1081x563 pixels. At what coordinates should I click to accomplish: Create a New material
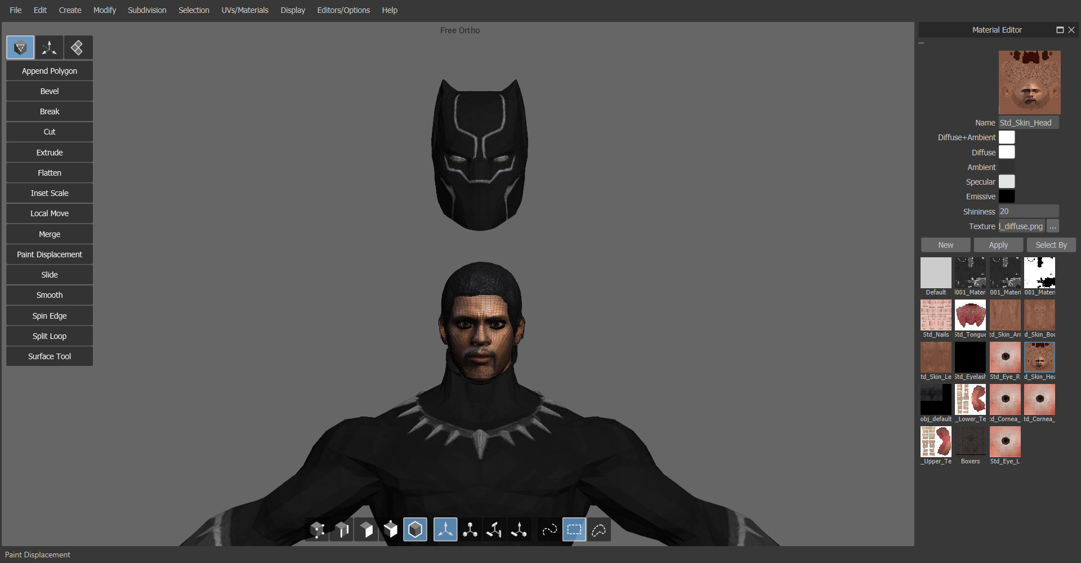click(946, 245)
